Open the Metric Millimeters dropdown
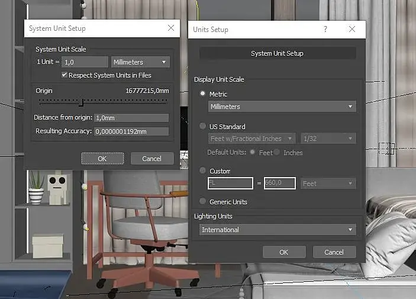Viewport: 416px width, 299px height. (282, 107)
